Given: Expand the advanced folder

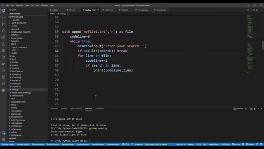Looking at the screenshot, I should pyautogui.click(x=27, y=29).
